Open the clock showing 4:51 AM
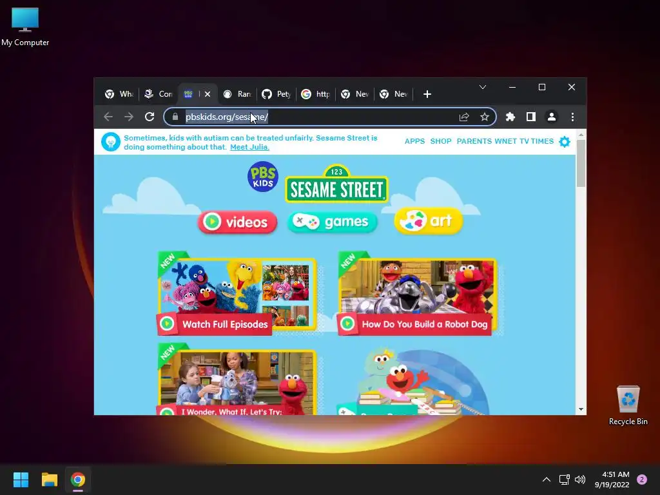 pos(612,480)
